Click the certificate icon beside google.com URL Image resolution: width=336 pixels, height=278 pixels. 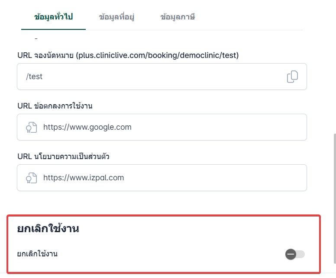pyautogui.click(x=31, y=127)
